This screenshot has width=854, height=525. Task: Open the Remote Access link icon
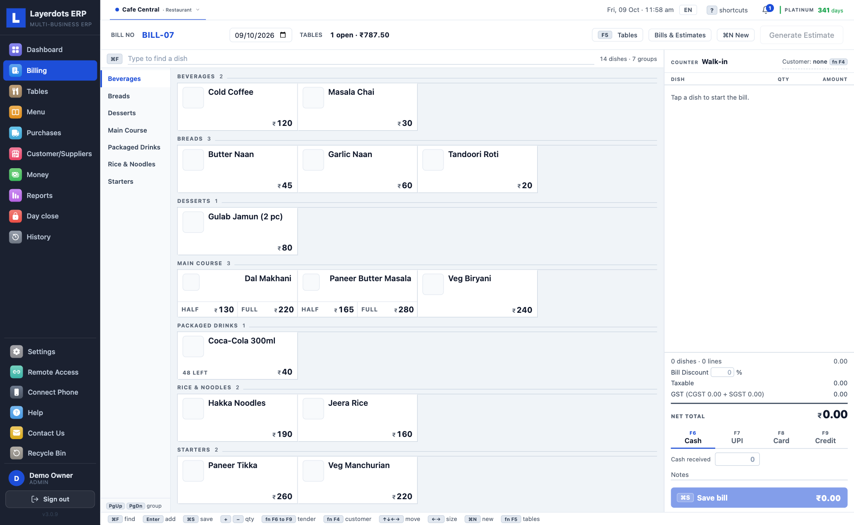16,372
